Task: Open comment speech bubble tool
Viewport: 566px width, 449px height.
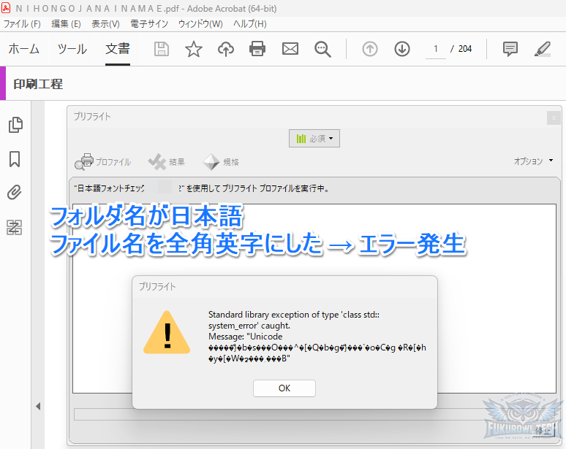Action: [x=510, y=49]
